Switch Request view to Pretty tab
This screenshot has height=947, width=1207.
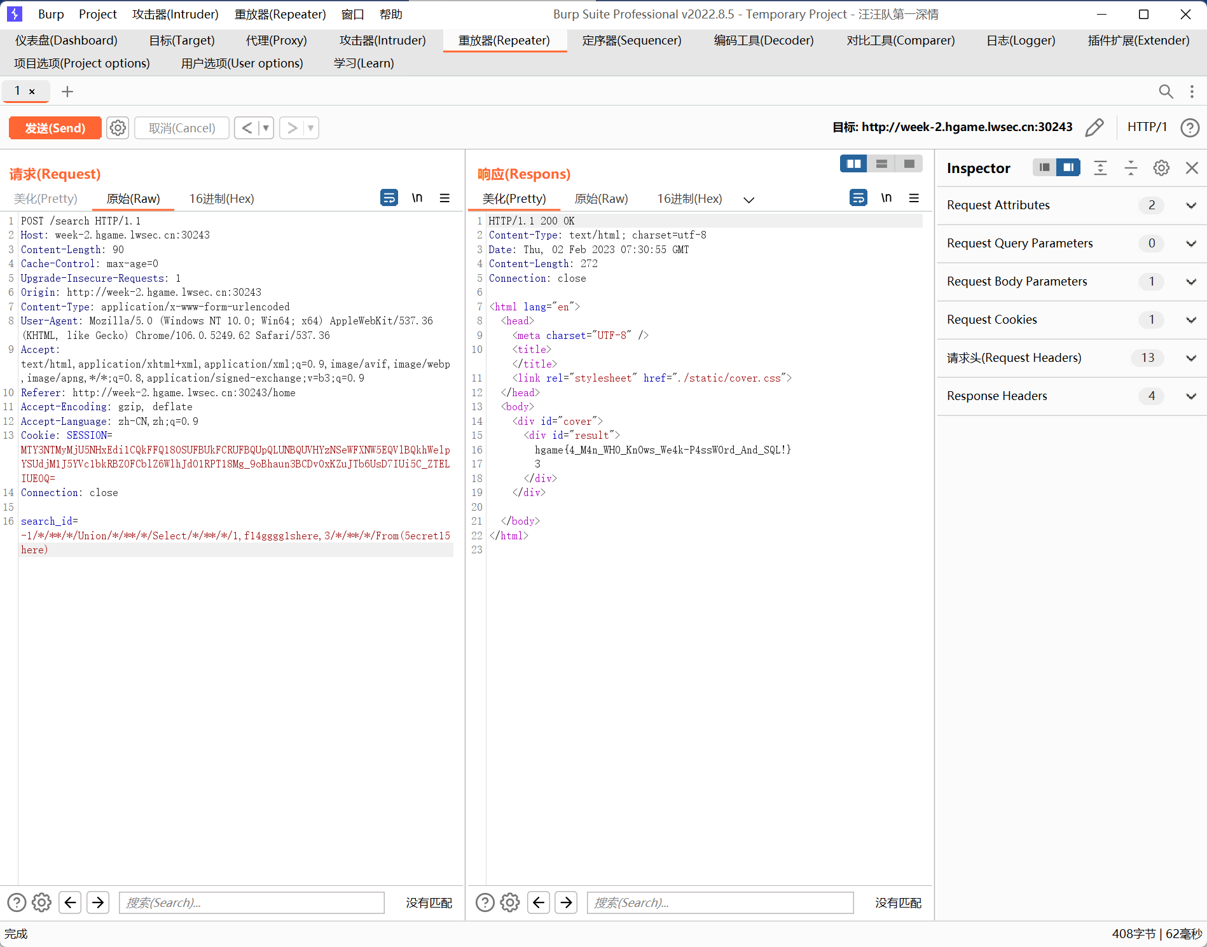[46, 198]
